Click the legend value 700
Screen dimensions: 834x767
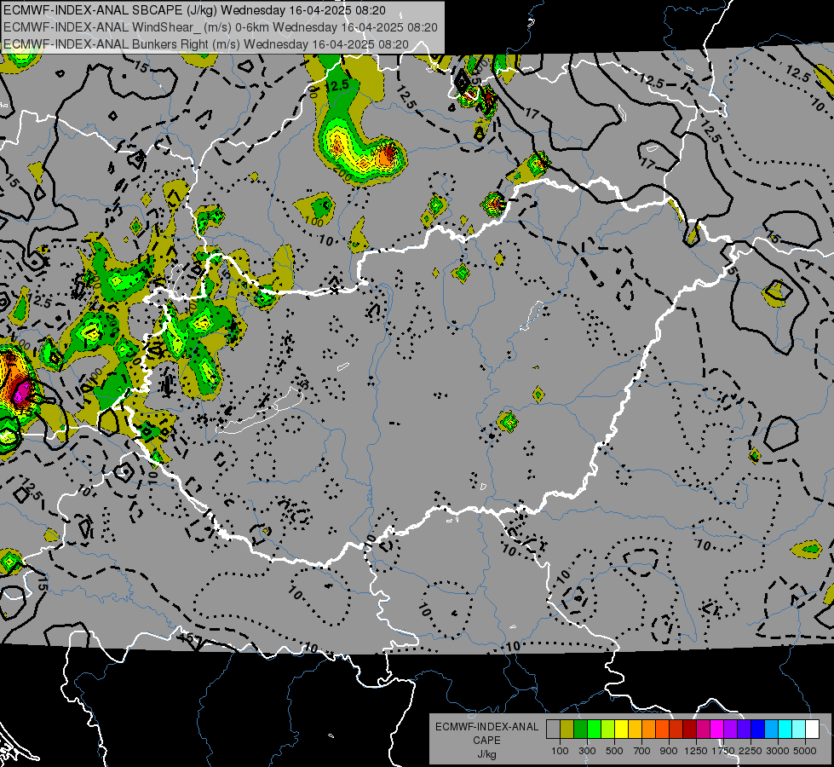pyautogui.click(x=642, y=751)
